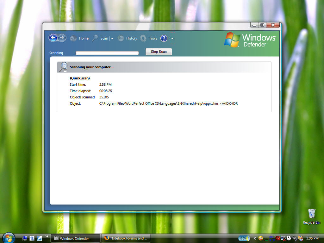Image resolution: width=324 pixels, height=243 pixels.
Task: Click the 100% battery meter
Action: [244, 238]
